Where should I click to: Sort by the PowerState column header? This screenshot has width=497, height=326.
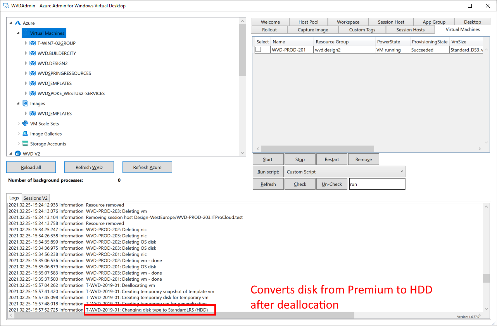click(x=393, y=42)
